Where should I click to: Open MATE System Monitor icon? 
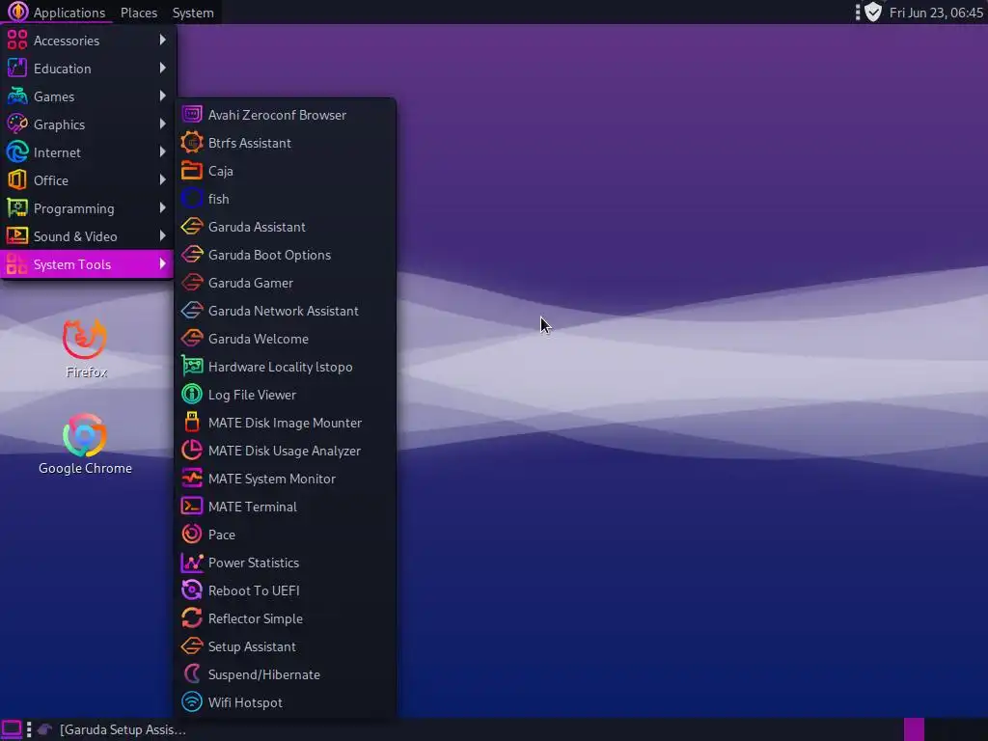(192, 479)
